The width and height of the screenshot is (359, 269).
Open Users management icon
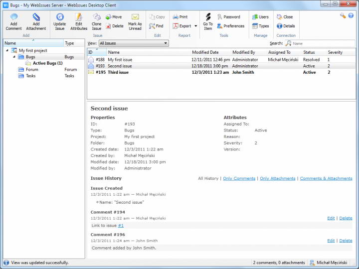click(260, 17)
